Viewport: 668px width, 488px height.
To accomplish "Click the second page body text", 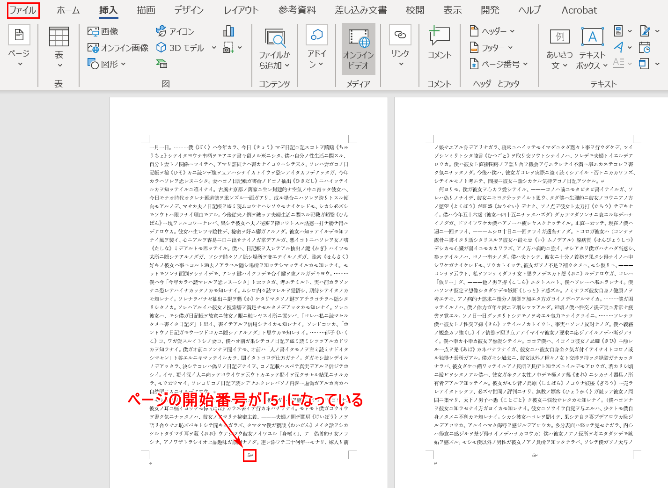I will (x=534, y=294).
